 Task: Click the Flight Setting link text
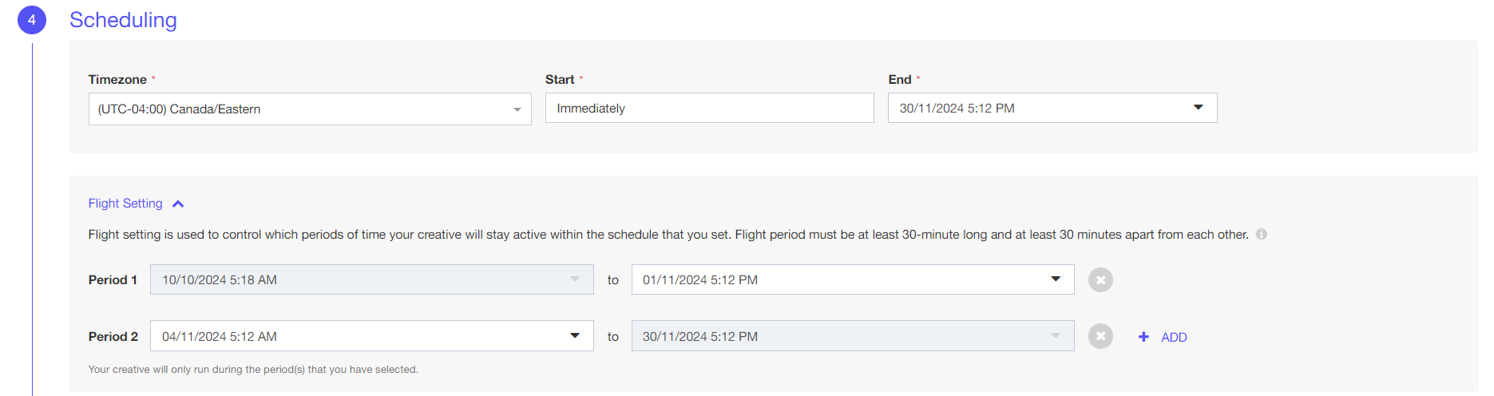(x=125, y=204)
